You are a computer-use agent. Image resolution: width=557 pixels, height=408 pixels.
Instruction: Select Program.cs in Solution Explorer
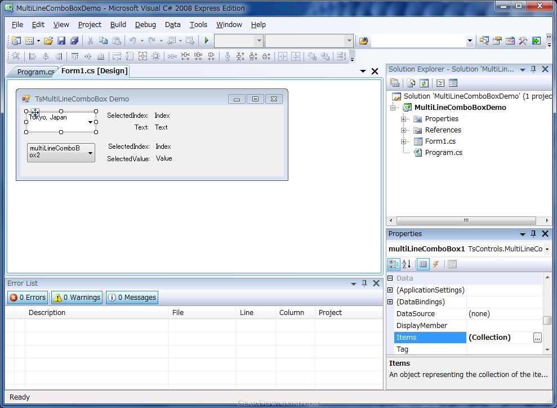pyautogui.click(x=444, y=153)
